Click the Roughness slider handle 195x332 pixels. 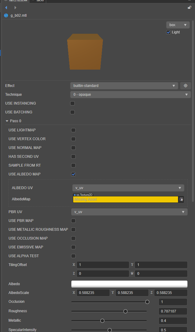tap(125, 311)
